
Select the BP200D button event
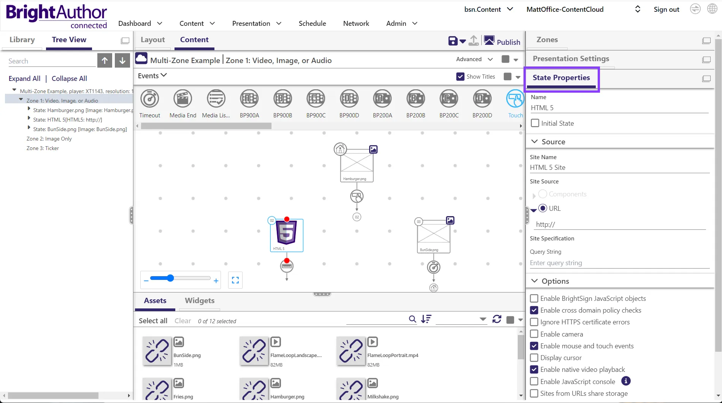click(482, 99)
